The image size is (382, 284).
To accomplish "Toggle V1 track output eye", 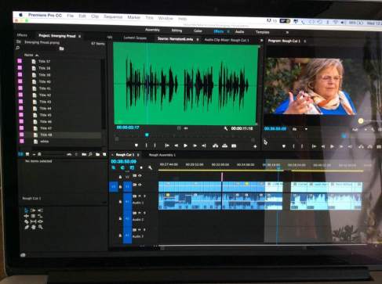I will coord(140,185).
